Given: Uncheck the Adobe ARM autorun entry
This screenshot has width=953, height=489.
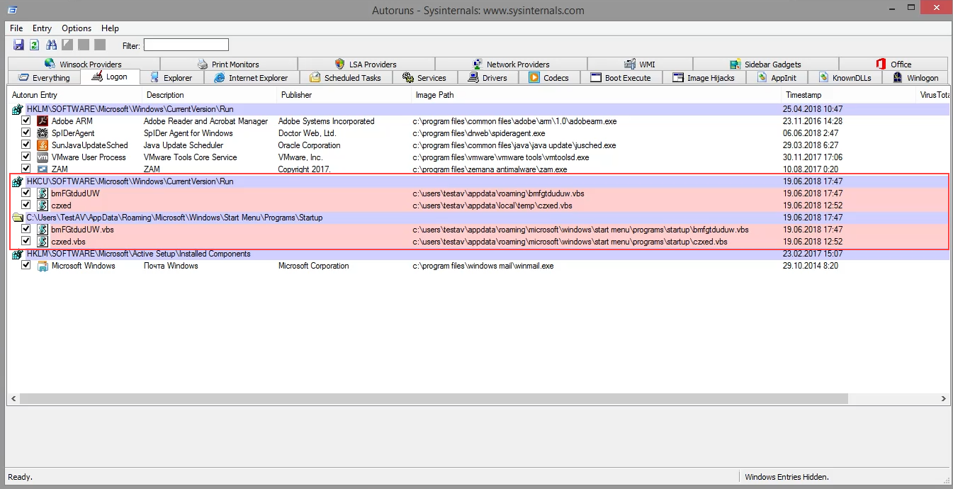Looking at the screenshot, I should [x=26, y=121].
